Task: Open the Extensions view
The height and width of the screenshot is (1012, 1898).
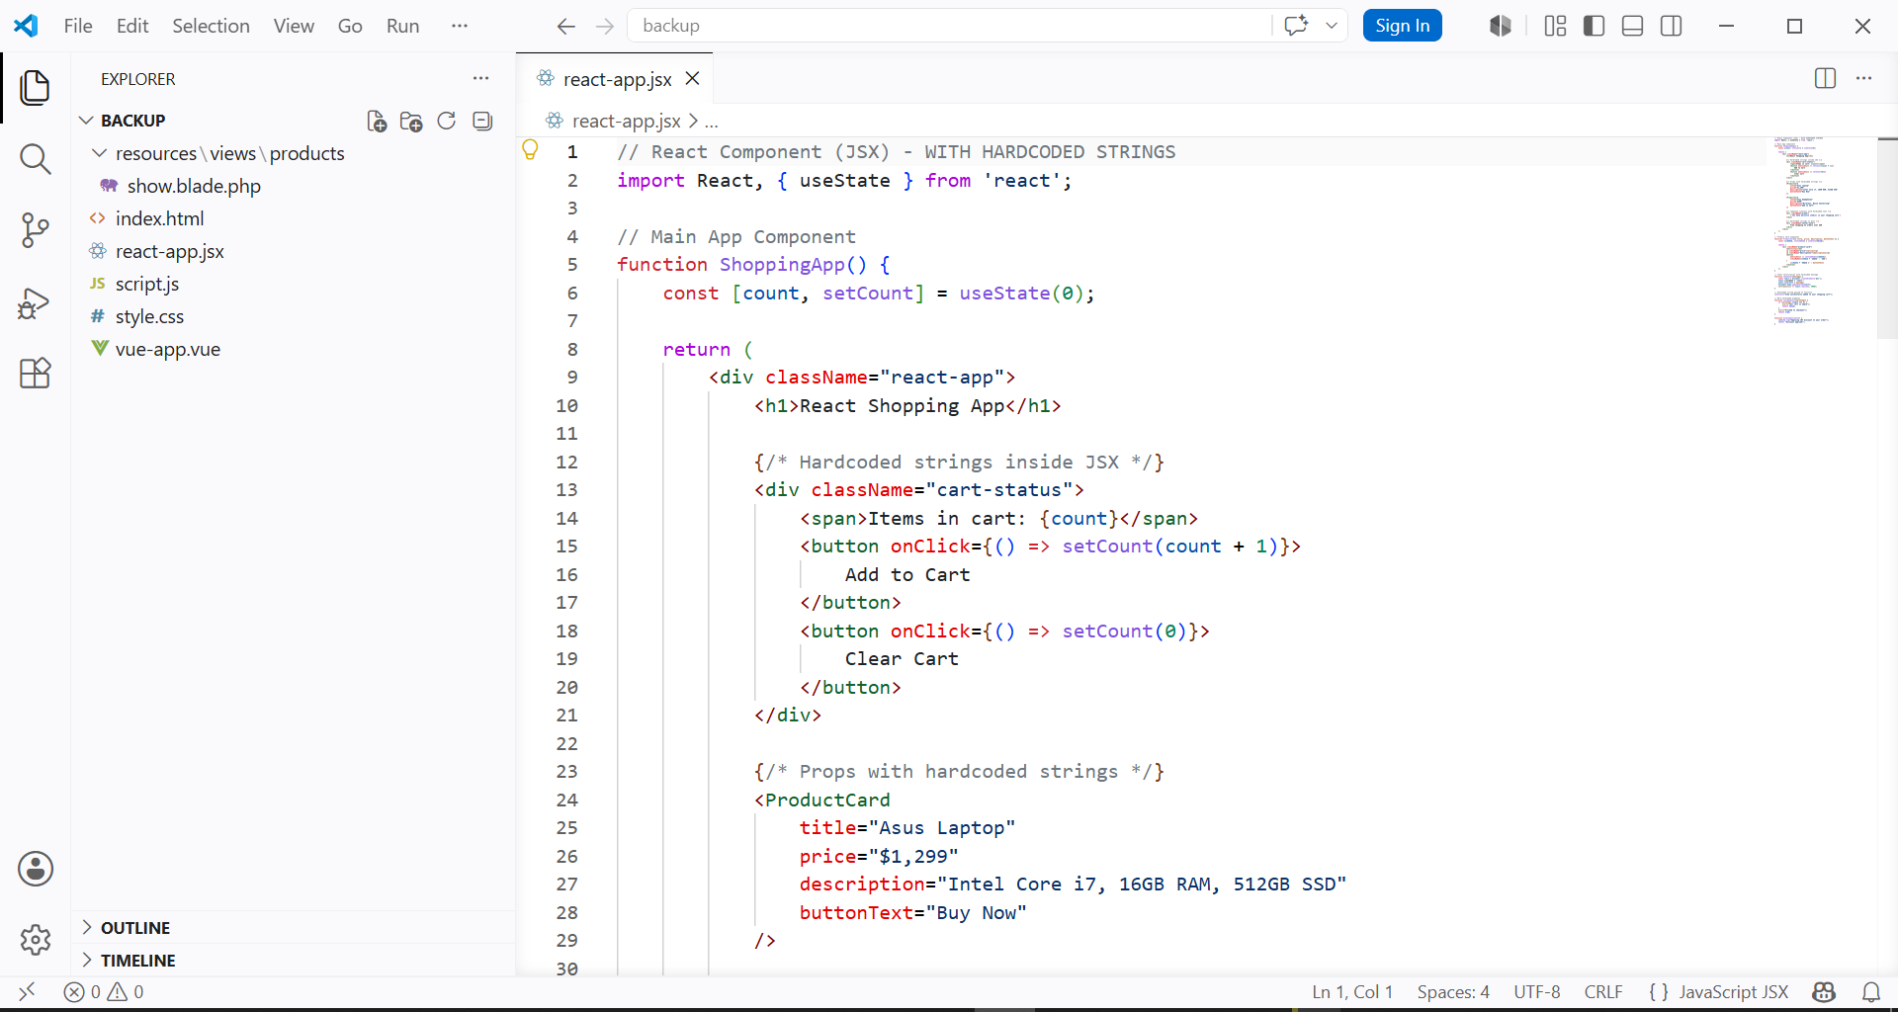Action: tap(36, 374)
